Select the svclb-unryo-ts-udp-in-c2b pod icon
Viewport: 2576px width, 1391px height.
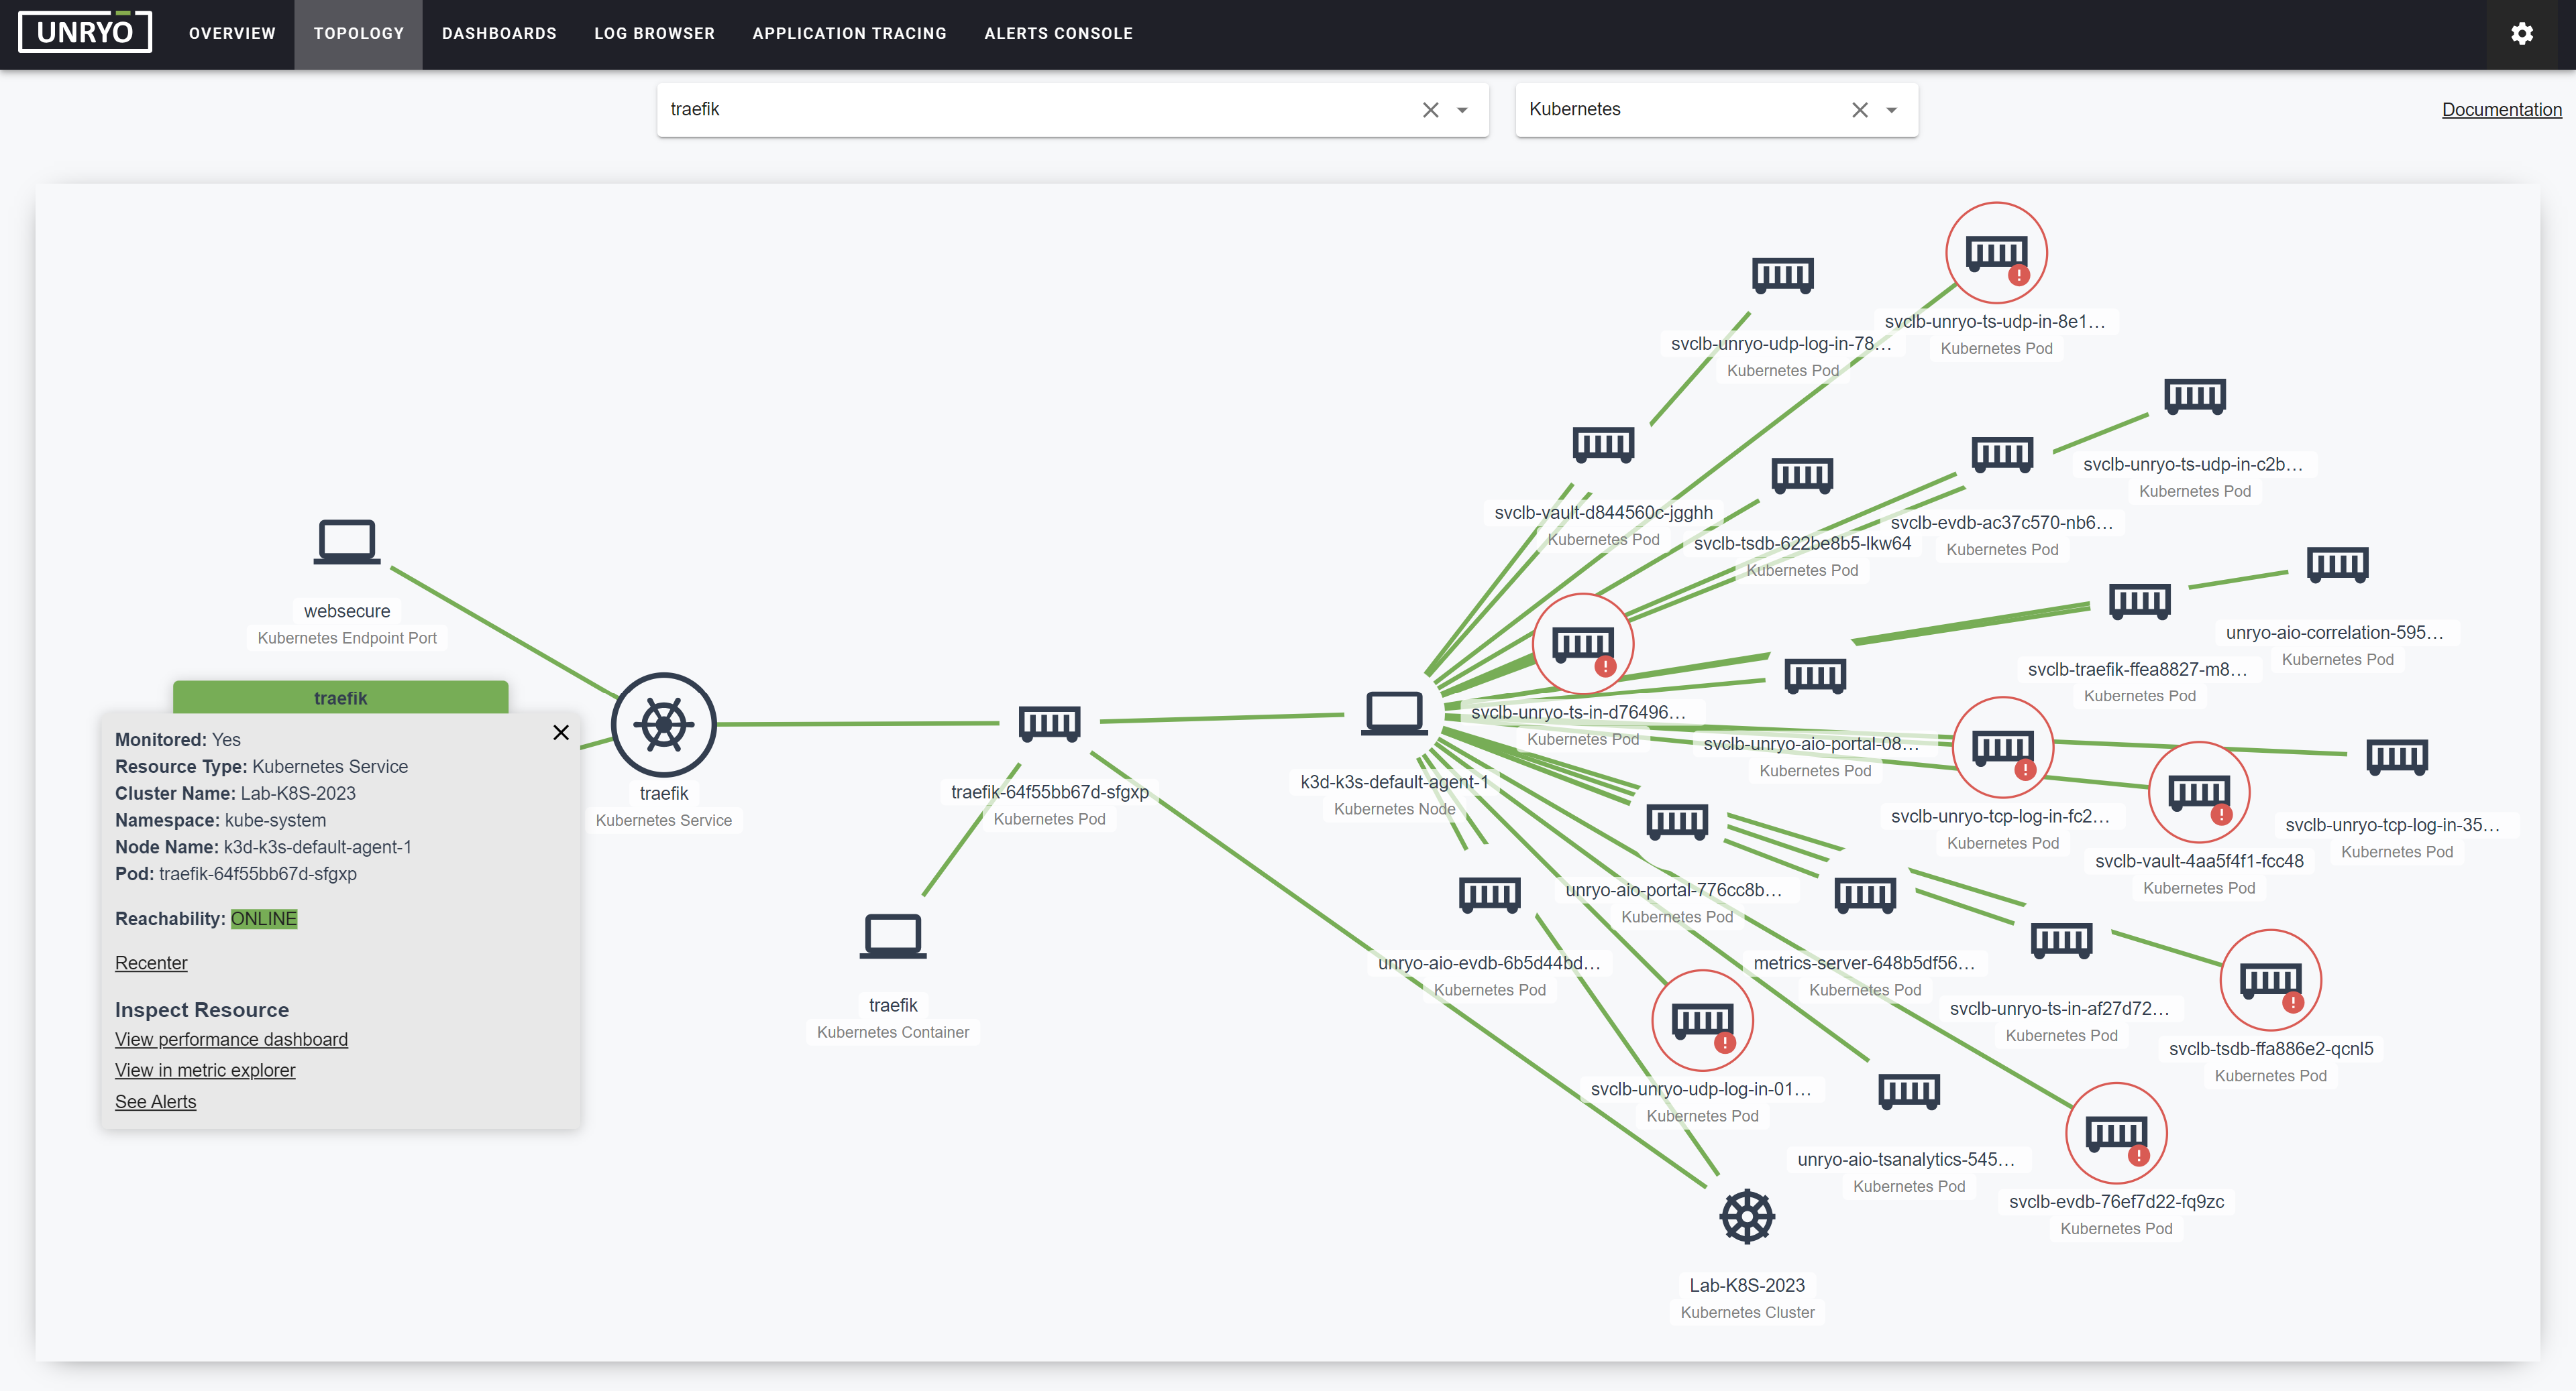pos(2195,396)
